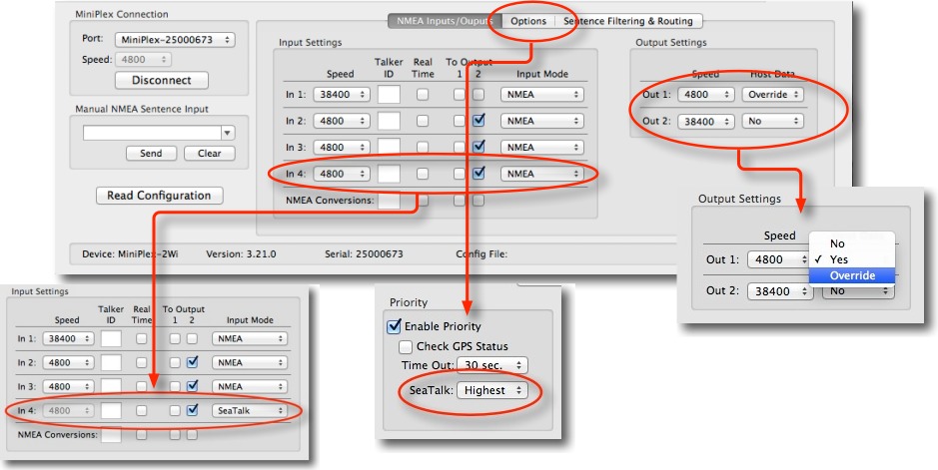Open Out 2 Host Data No dropdown in main window
This screenshot has height=470, width=938.
[x=773, y=121]
